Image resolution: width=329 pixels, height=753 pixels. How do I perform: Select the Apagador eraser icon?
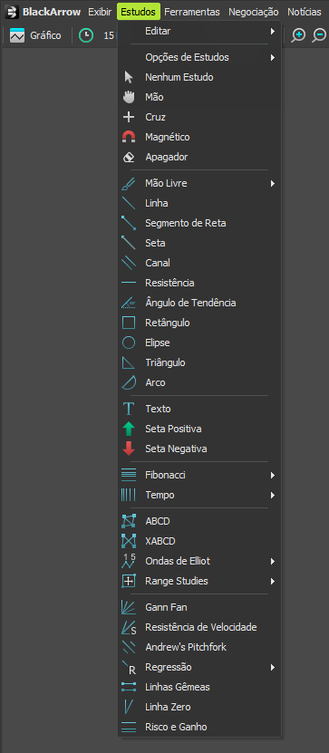pos(128,157)
